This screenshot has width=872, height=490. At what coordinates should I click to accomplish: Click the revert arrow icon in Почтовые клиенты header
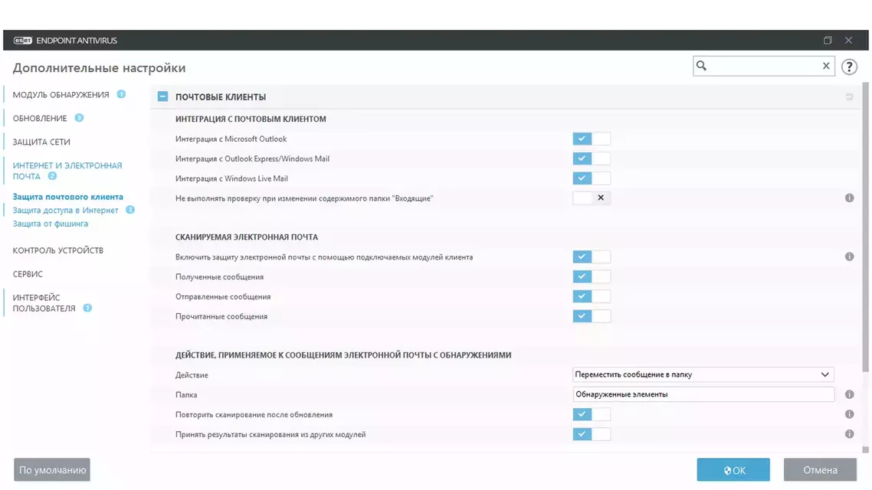pos(849,96)
